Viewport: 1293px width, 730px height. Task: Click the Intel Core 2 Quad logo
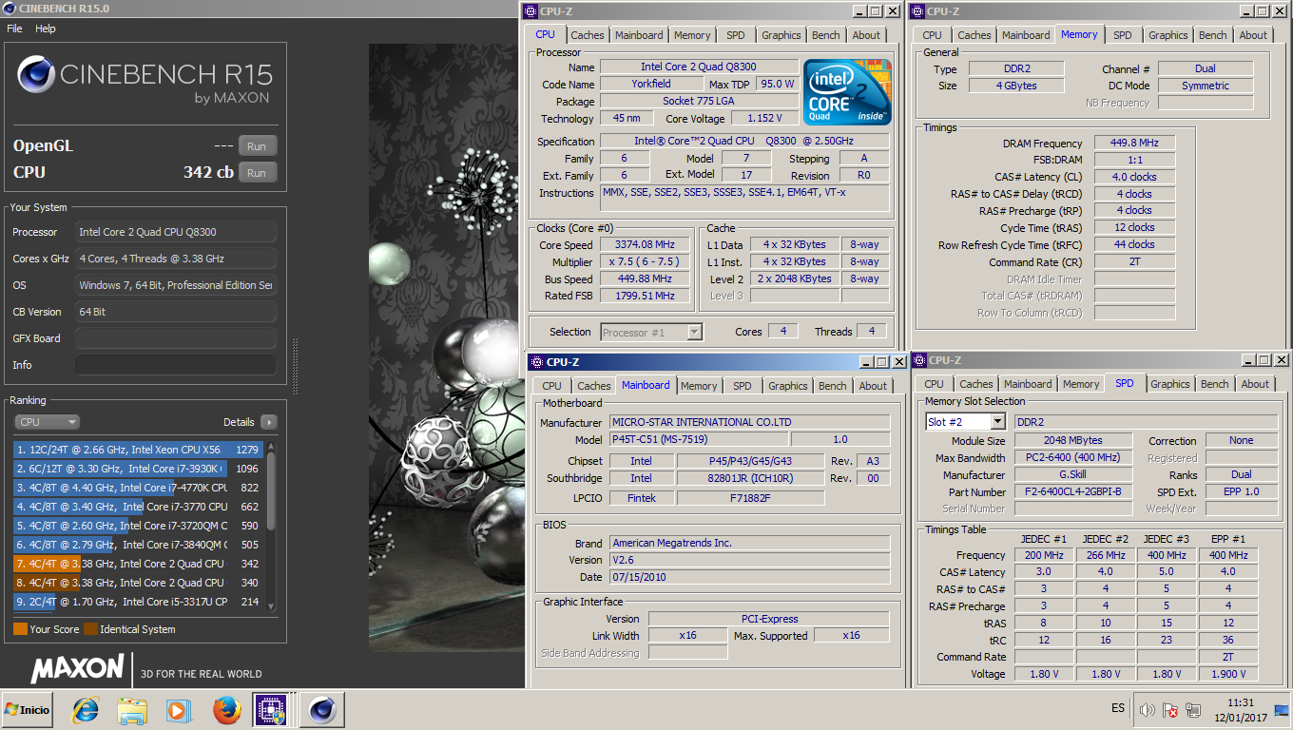coord(848,92)
